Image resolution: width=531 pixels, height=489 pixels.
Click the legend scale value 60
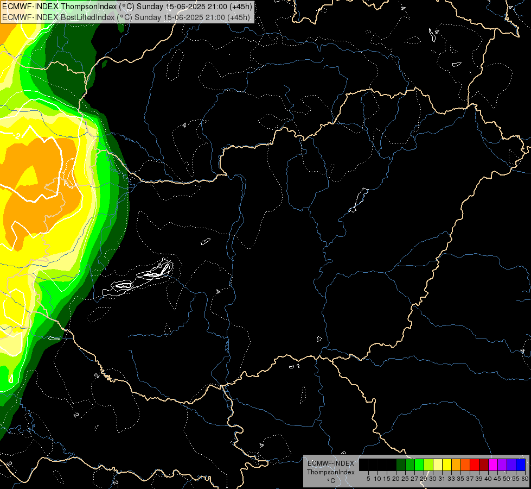pos(524,479)
